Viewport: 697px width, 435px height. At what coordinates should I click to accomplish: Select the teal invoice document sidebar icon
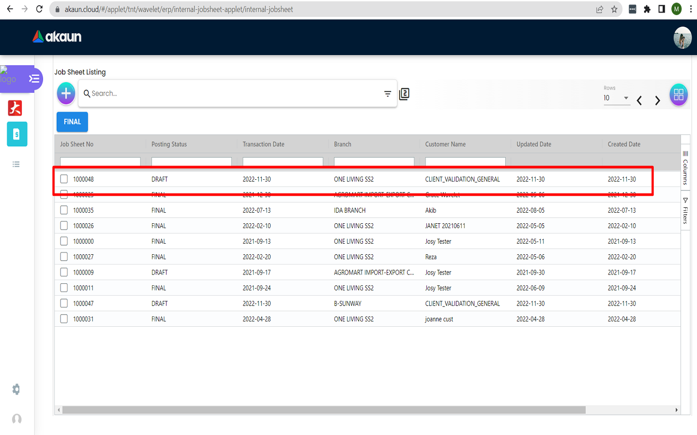[x=17, y=134]
